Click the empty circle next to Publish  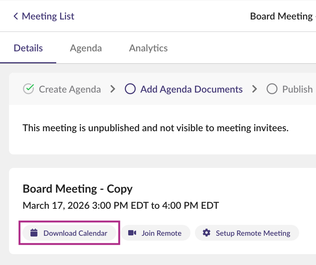(x=272, y=89)
